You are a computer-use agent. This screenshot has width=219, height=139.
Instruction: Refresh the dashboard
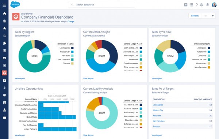(x=195, y=16)
